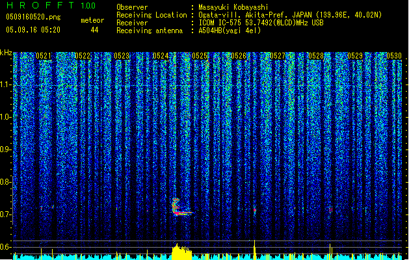This screenshot has height=260, width=409.
Task: Click the antenna A504HB(yagi 4el) text
Action: pos(230,31)
